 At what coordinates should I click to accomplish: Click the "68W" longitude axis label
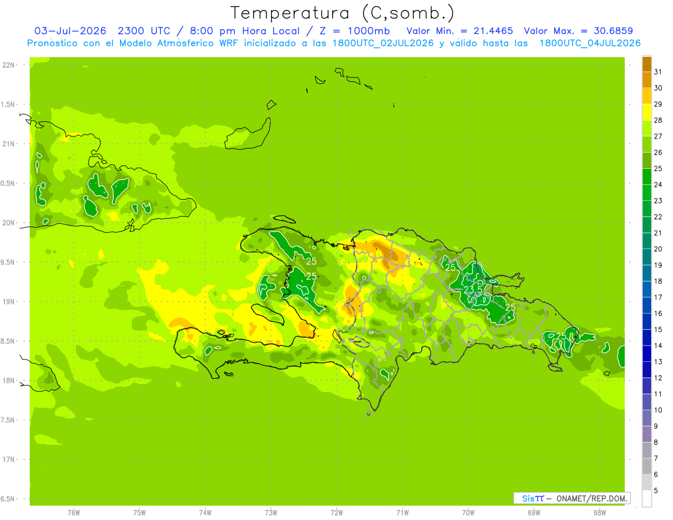pos(600,512)
